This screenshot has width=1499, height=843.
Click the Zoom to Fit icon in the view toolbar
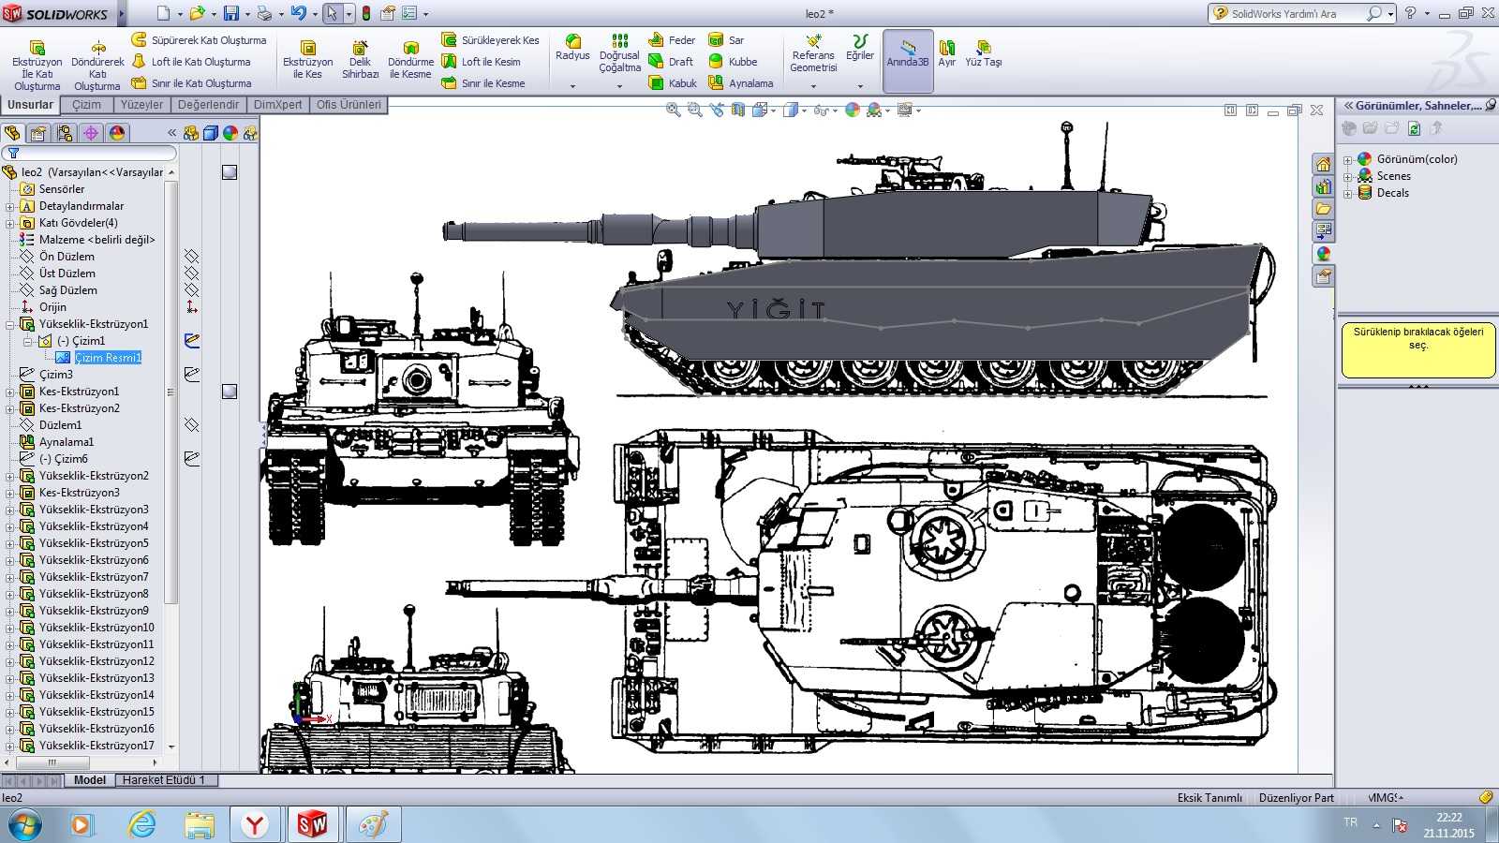click(673, 110)
